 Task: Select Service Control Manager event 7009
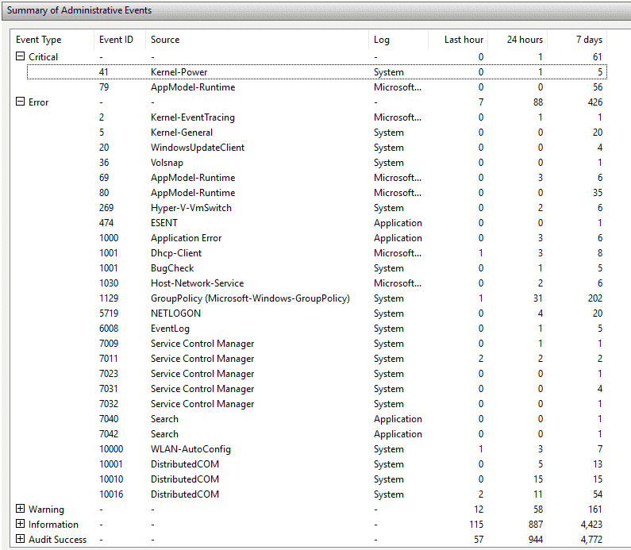pos(317,344)
